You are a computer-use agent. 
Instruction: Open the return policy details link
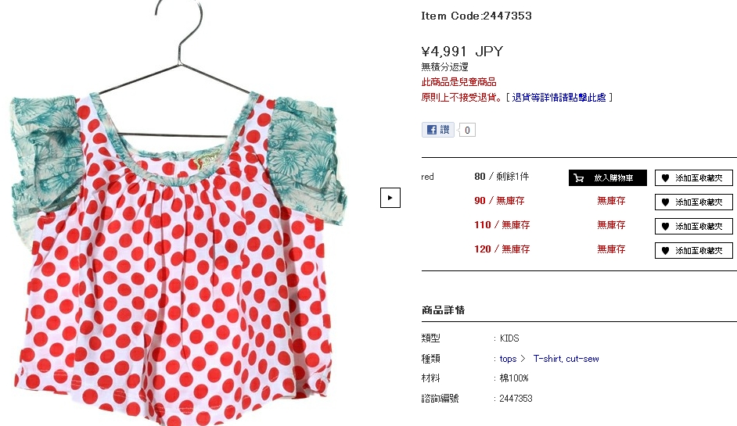coord(559,97)
